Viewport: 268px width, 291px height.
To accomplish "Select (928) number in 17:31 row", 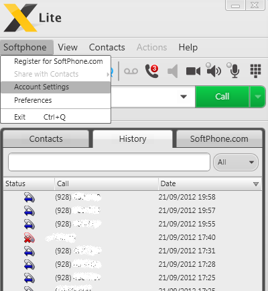I will pyautogui.click(x=78, y=251).
